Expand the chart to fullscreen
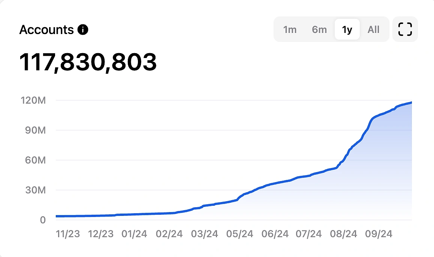The height and width of the screenshot is (257, 434). [x=405, y=29]
